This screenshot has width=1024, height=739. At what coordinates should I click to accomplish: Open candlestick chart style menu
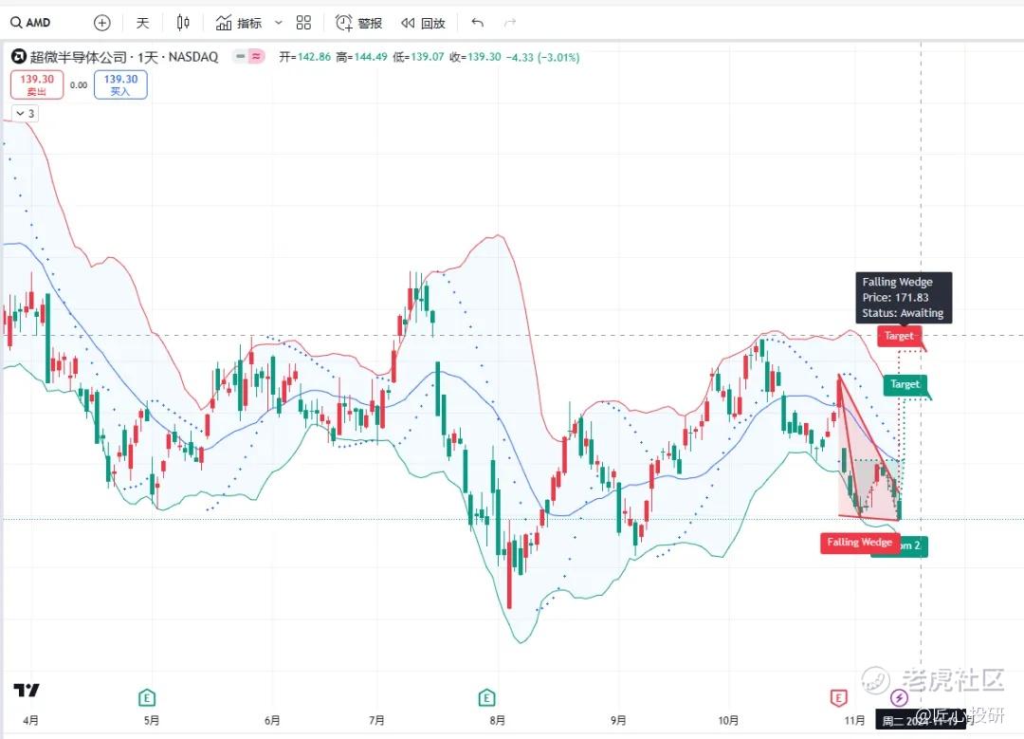[183, 23]
